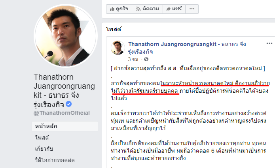The image size is (275, 168).
Task: Click the @ThanathornOfficial username
Action: [x=62, y=113]
